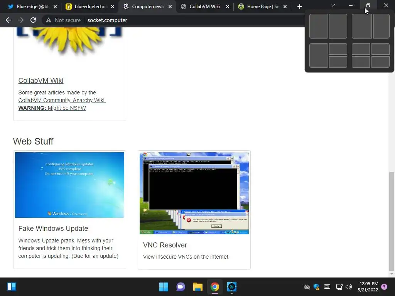Viewport: 395px width, 296px height.
Task: Click the Not secure warning icon
Action: coord(48,20)
